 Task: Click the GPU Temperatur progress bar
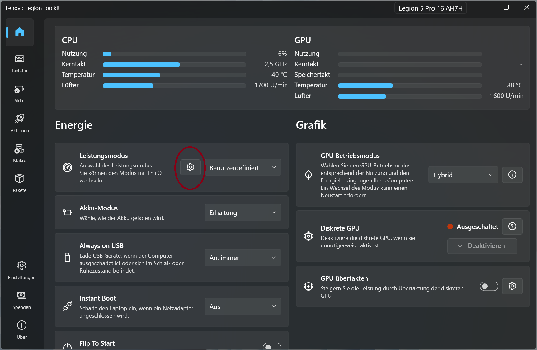[x=410, y=86]
